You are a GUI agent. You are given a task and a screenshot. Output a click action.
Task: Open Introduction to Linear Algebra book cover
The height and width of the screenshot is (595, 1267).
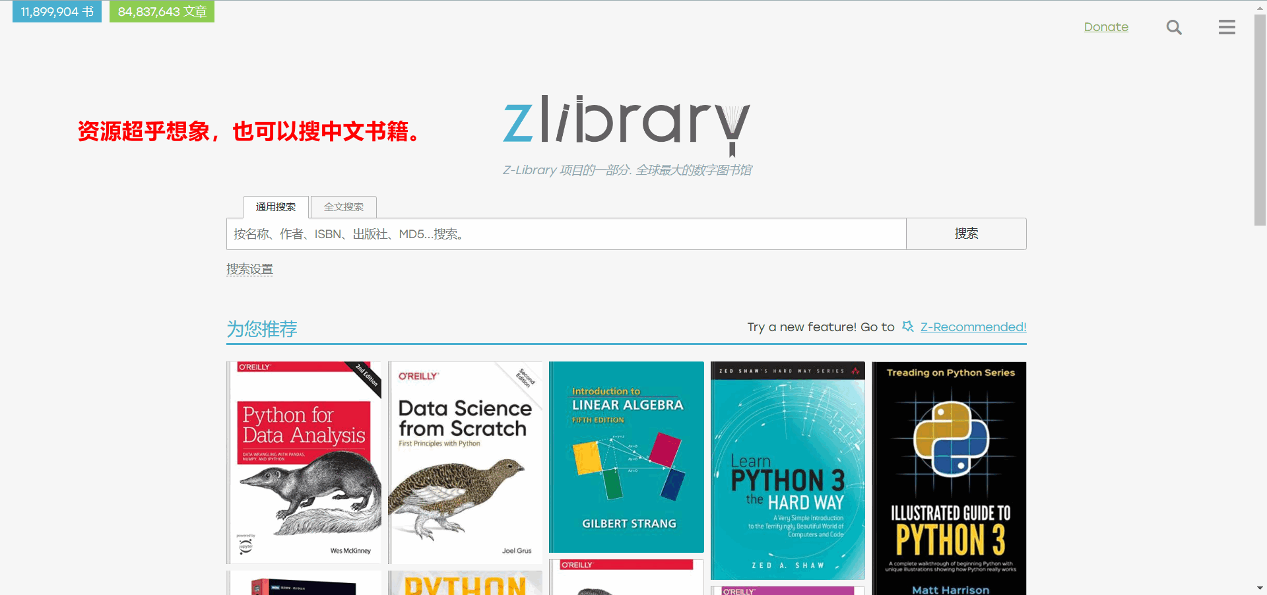tap(626, 457)
